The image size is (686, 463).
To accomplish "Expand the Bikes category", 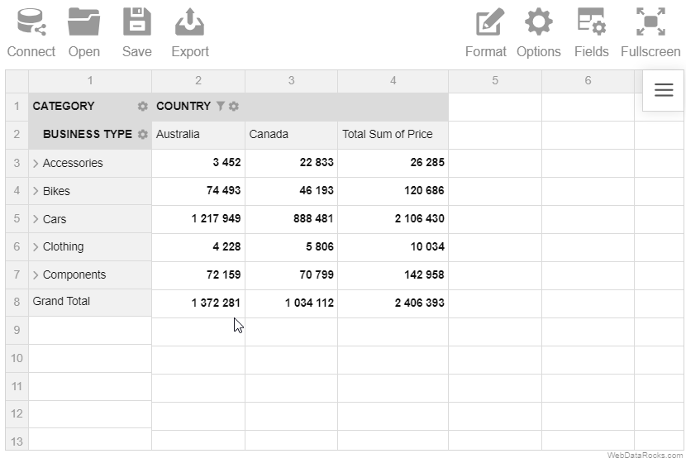I will pos(36,191).
